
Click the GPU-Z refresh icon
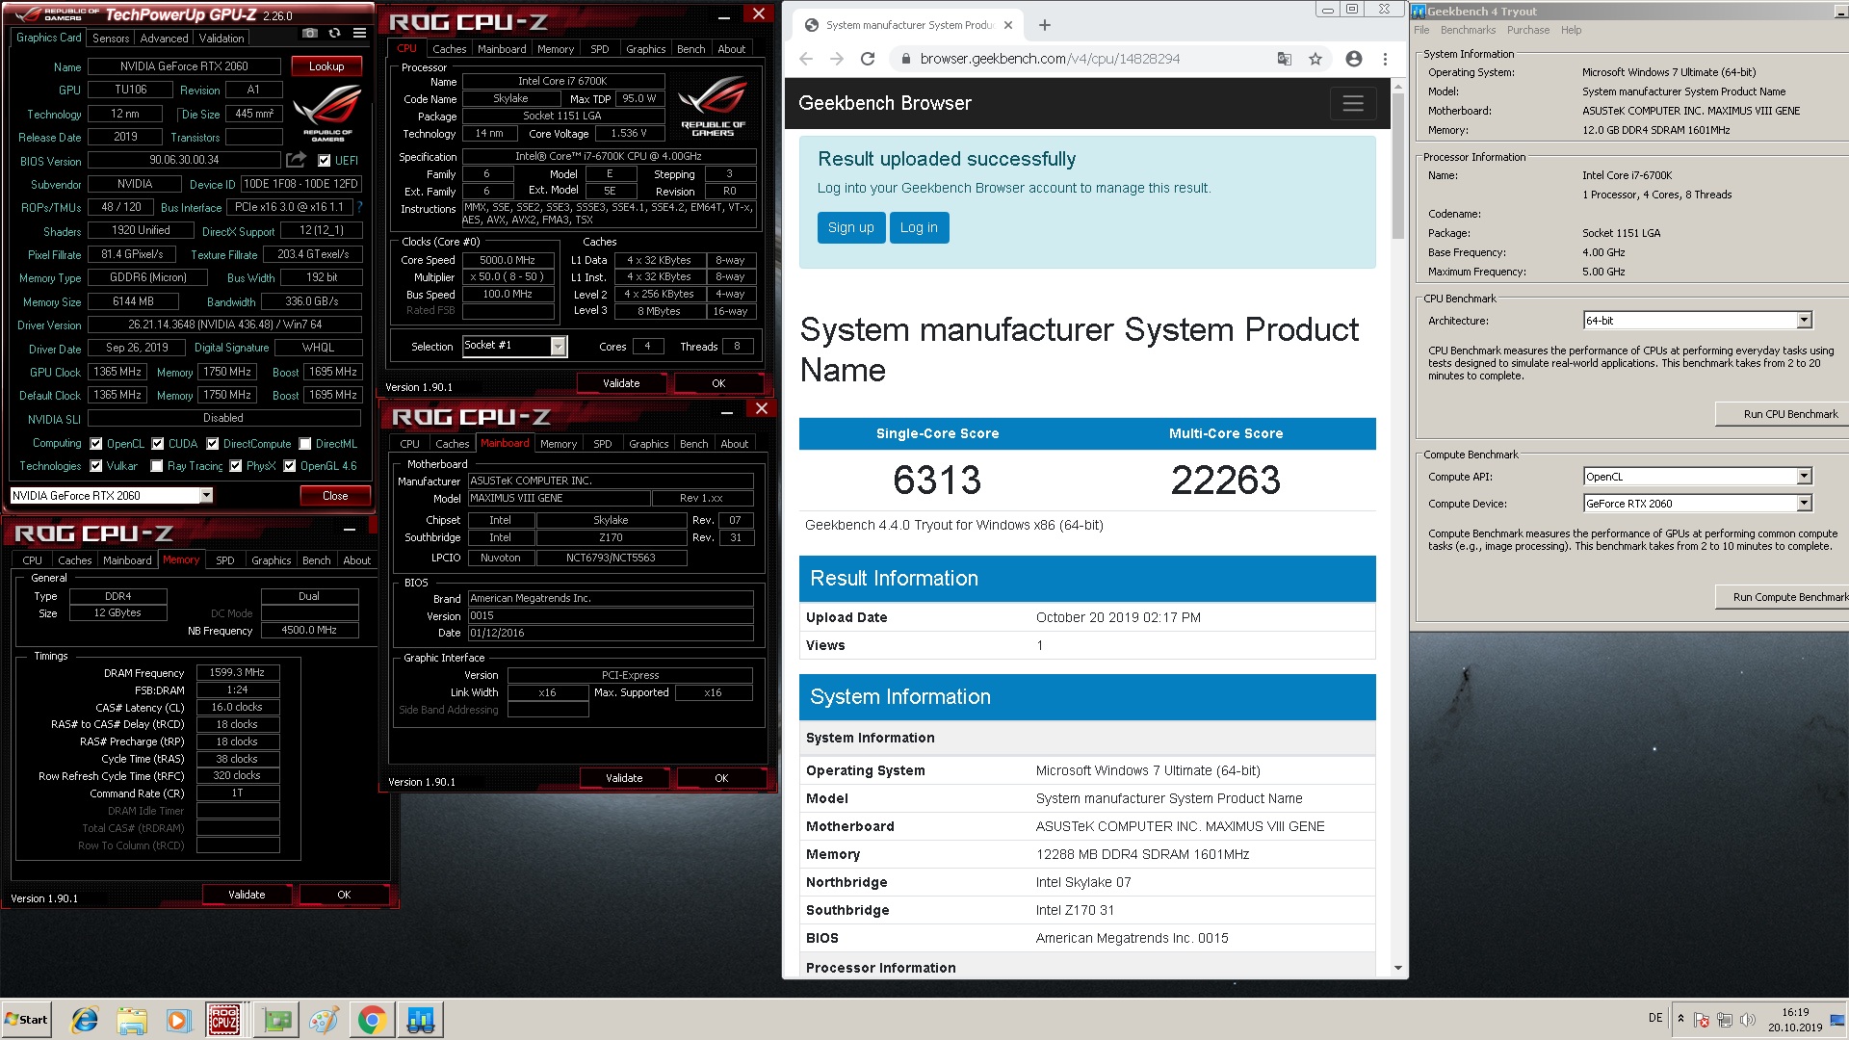click(x=334, y=34)
